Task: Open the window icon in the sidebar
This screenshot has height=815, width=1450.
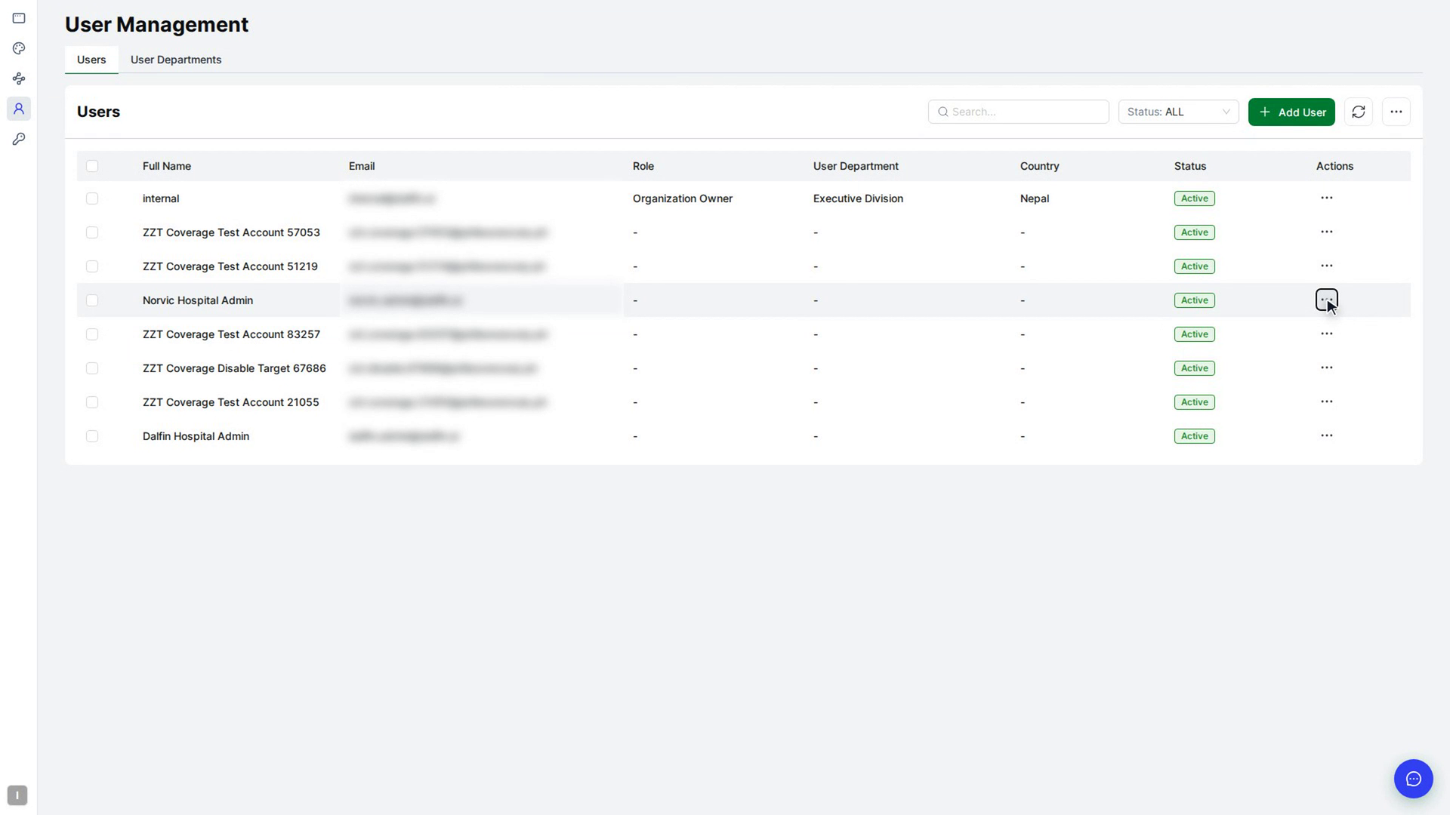Action: click(19, 18)
